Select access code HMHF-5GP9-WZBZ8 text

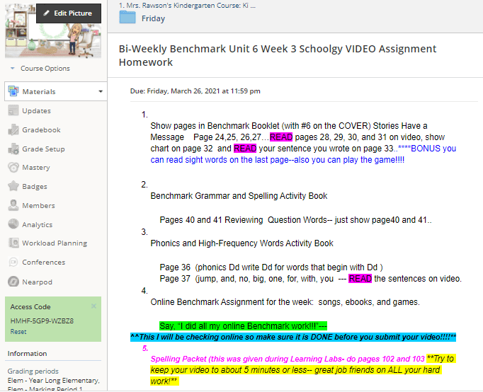[42, 321]
